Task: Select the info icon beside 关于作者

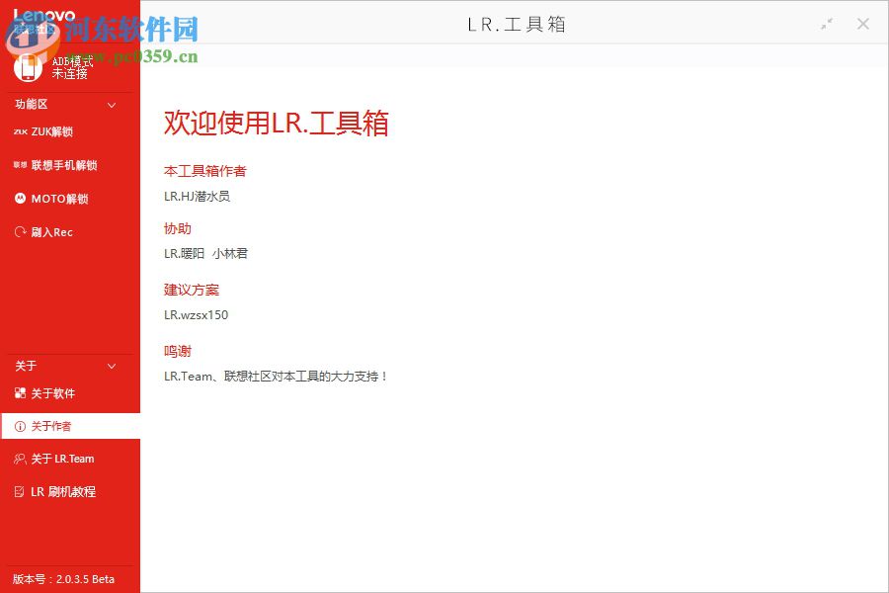Action: click(20, 426)
